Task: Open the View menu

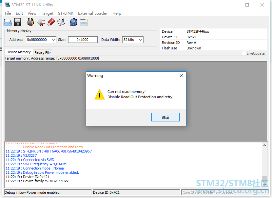Action: click(32, 13)
